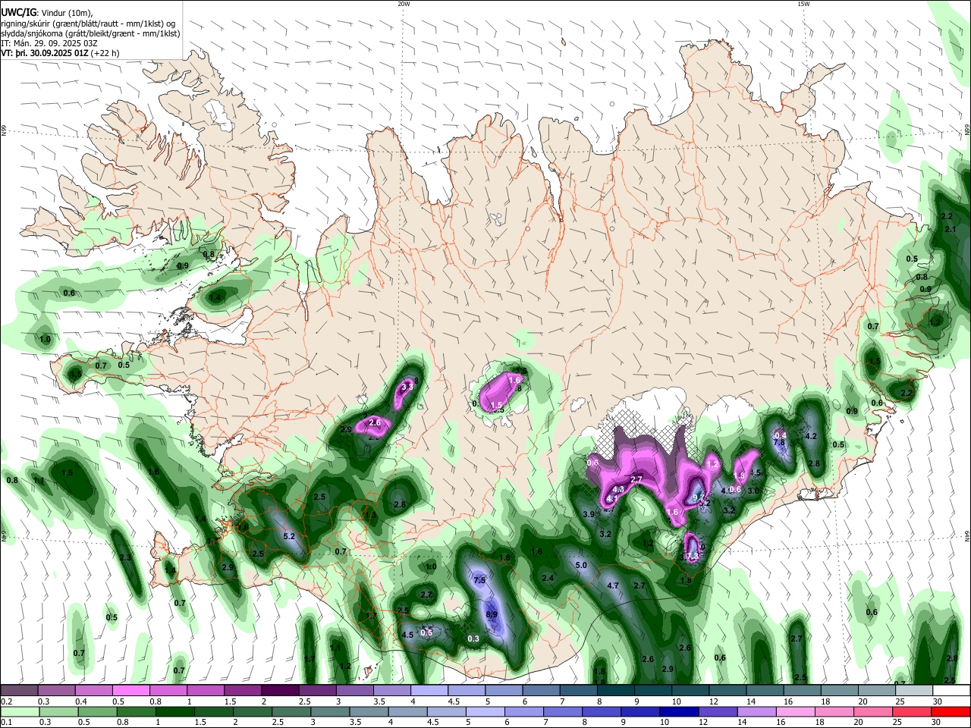Click the UWC/IG title text

pyautogui.click(x=18, y=12)
